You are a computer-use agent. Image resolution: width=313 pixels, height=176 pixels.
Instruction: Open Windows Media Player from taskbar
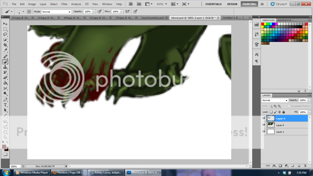[x=32, y=173]
